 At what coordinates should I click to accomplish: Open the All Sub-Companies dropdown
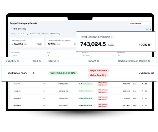point(140,23)
